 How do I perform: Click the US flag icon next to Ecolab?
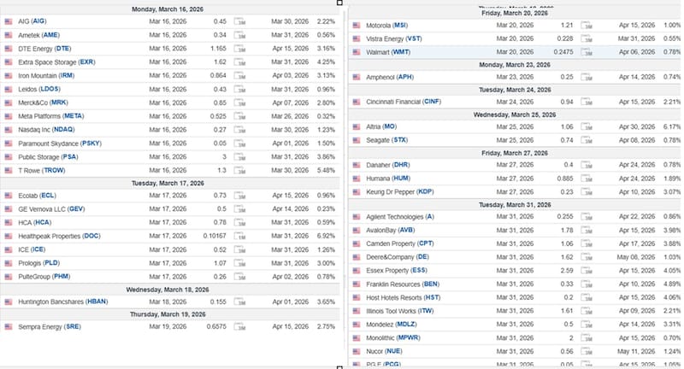8,195
